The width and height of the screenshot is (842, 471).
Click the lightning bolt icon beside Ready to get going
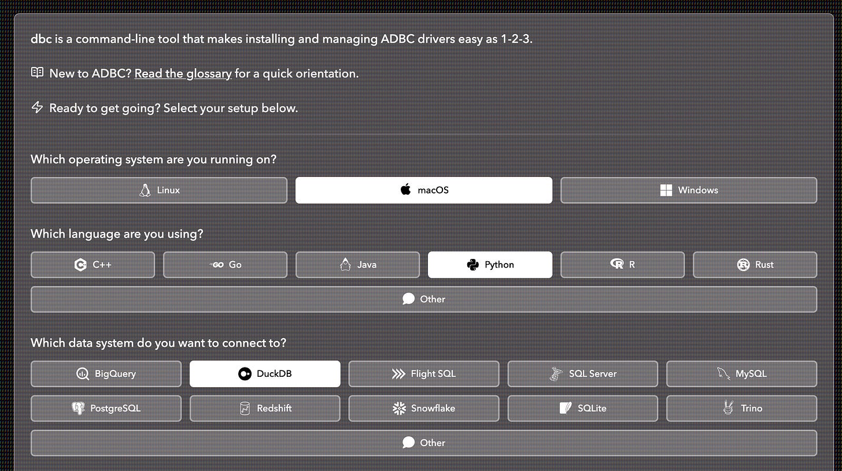click(37, 107)
